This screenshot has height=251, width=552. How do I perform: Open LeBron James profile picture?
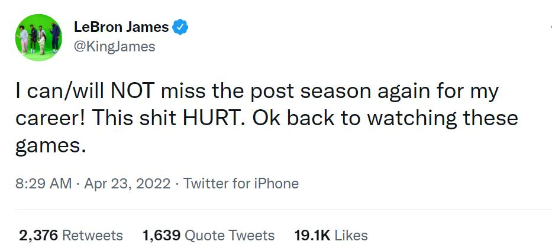point(38,37)
